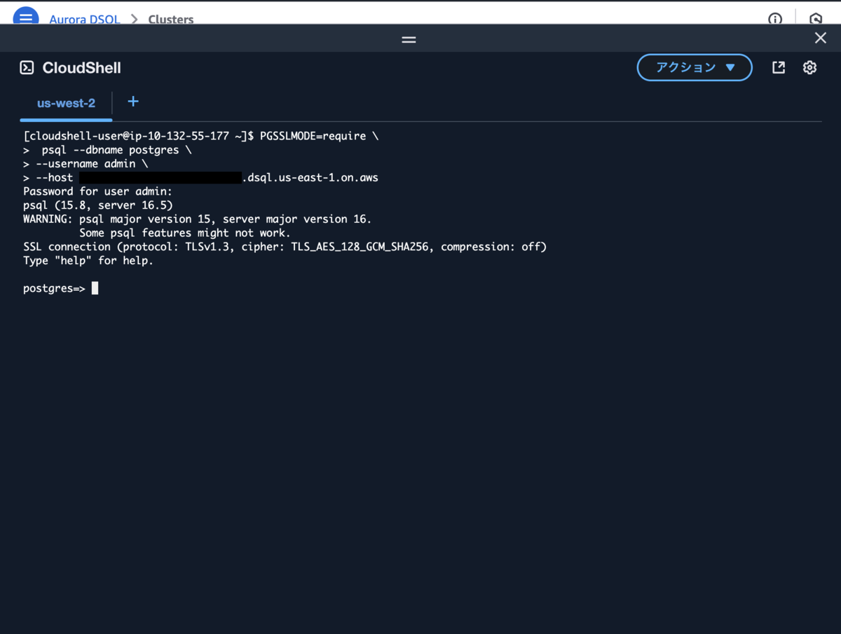841x634 pixels.
Task: Click the Clusters breadcrumb text
Action: click(171, 19)
